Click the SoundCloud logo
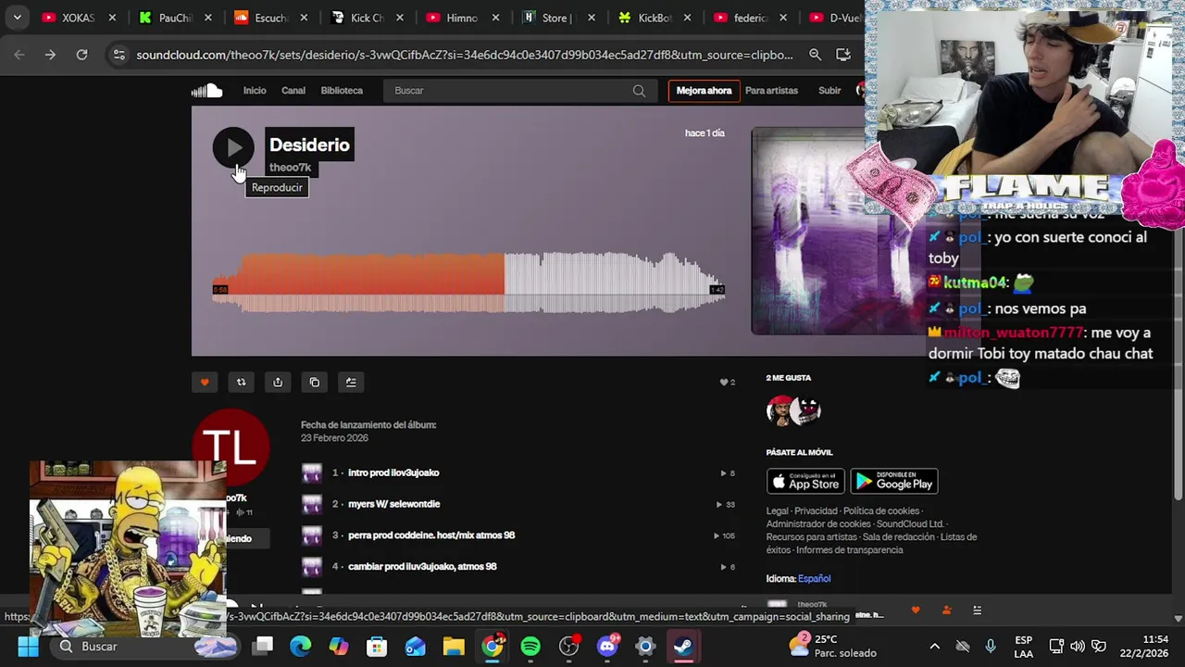The image size is (1185, 667). (206, 90)
